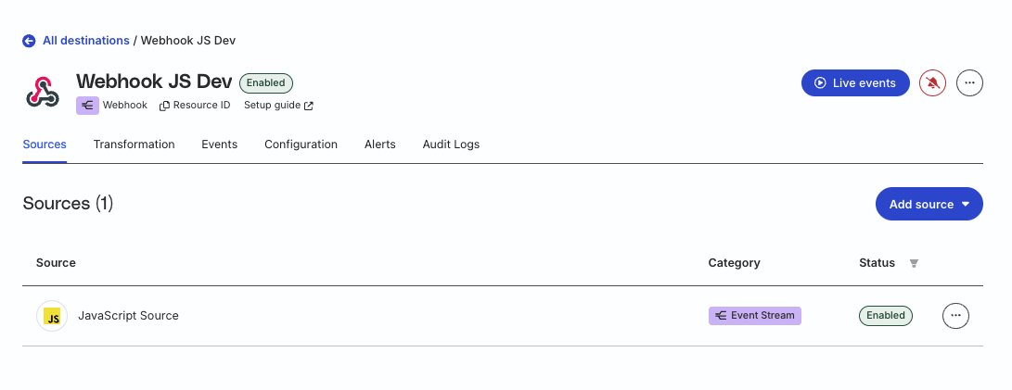Click the Status column filter icon
Screen dimensions: 1012x390
click(914, 263)
